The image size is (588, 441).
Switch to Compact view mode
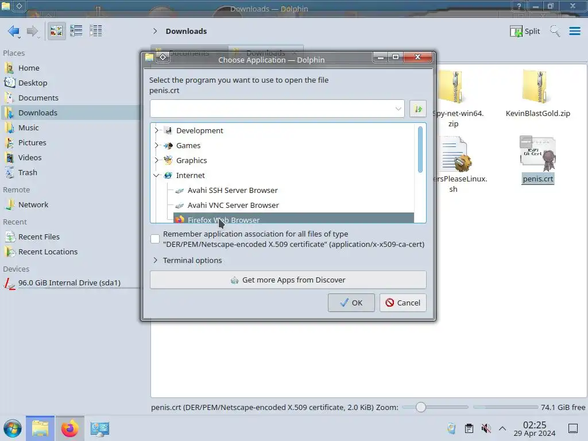76,31
